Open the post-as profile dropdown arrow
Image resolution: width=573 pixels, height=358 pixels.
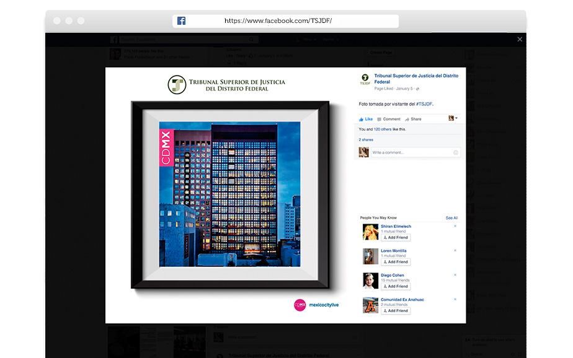coord(456,118)
